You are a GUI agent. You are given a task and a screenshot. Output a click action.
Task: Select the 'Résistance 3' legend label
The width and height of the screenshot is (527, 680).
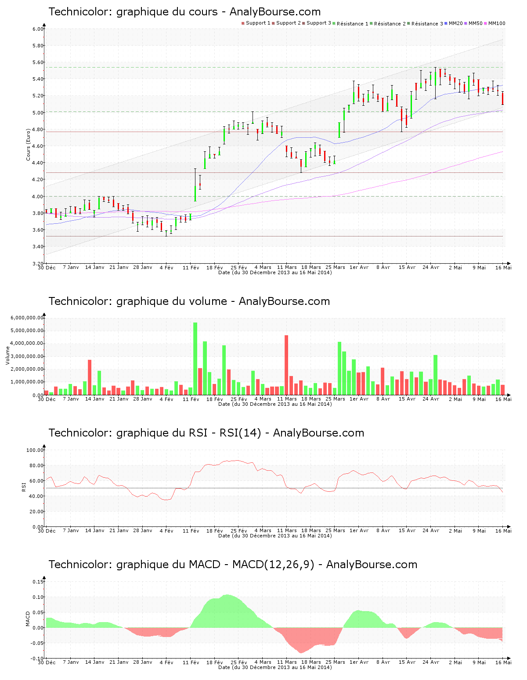click(x=427, y=24)
